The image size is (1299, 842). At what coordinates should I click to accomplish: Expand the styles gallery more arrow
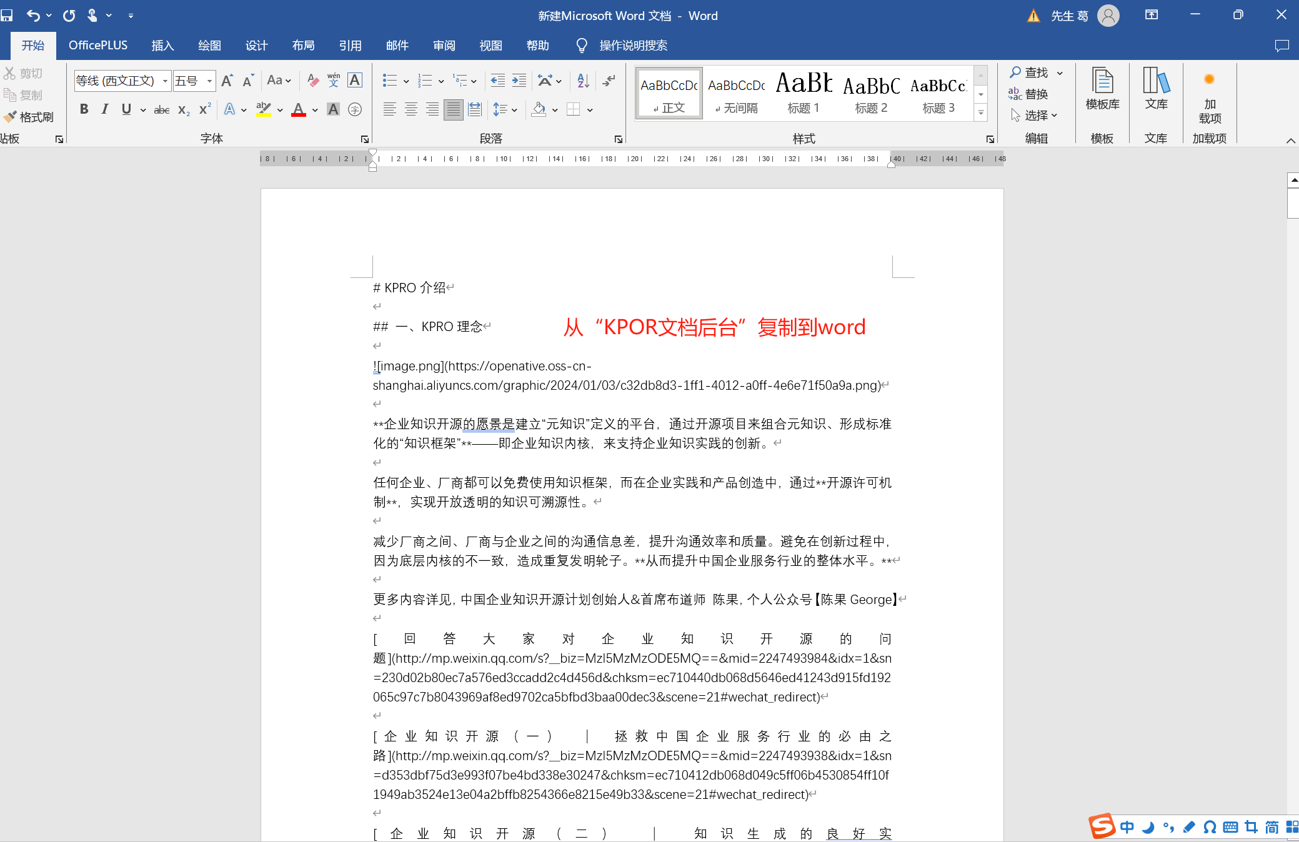coord(981,113)
